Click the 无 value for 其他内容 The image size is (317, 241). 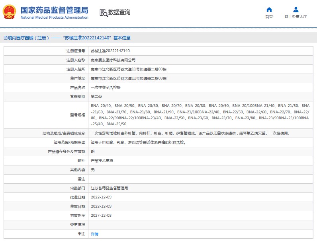pyautogui.click(x=93, y=170)
